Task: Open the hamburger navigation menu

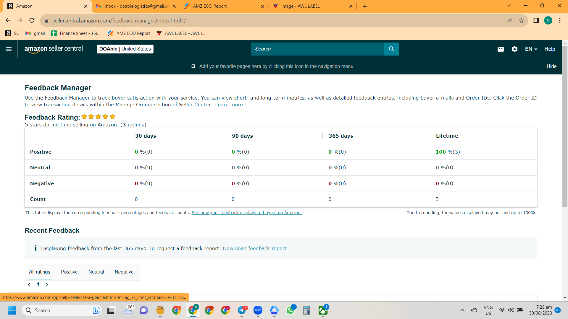Action: coord(9,49)
